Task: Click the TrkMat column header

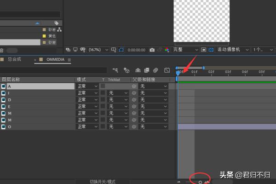Action: (x=114, y=80)
